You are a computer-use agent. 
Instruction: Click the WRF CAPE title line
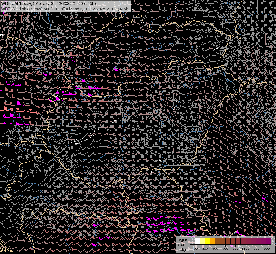(48, 3)
